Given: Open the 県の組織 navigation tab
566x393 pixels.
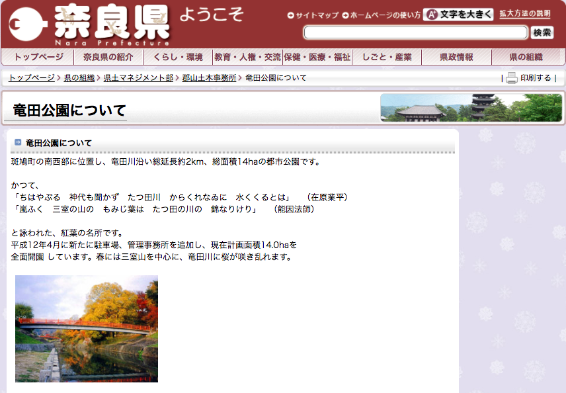Looking at the screenshot, I should [x=526, y=57].
